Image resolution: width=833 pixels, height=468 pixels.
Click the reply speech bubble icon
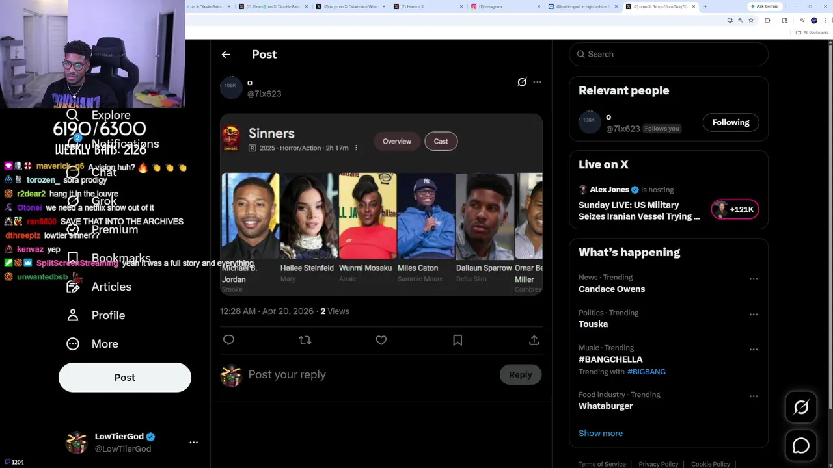click(228, 340)
